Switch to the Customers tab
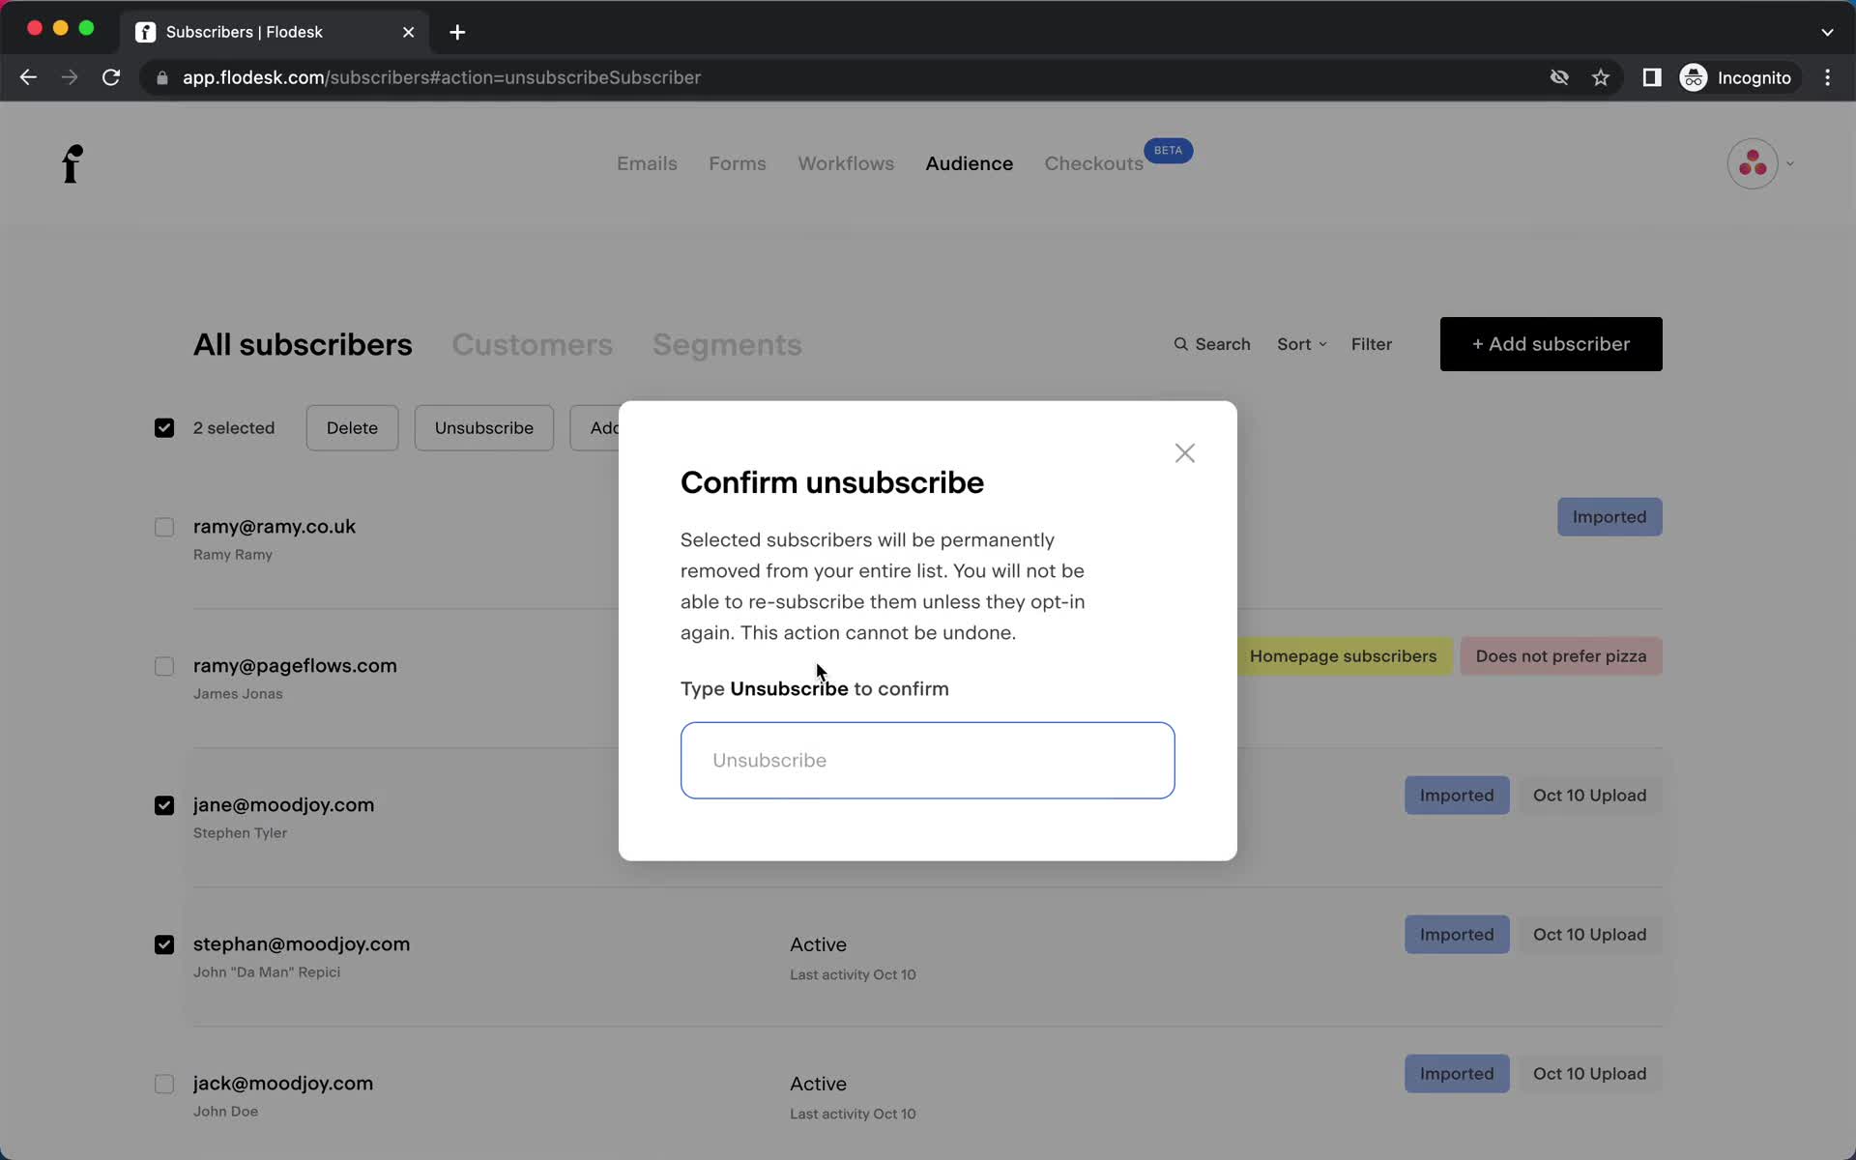 [x=532, y=343]
